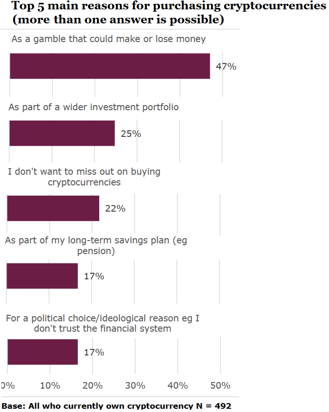
Task: Click the chart title text
Action: pos(168,13)
